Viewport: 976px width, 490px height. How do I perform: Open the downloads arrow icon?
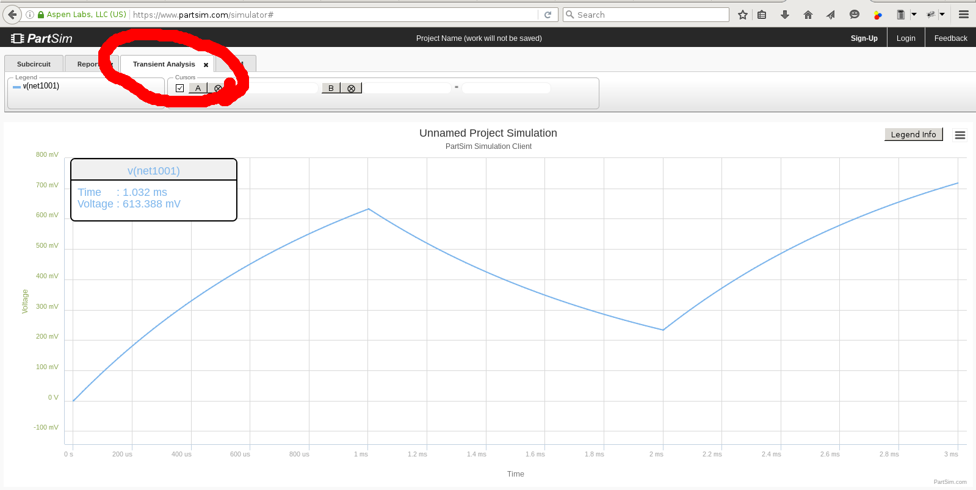click(785, 15)
